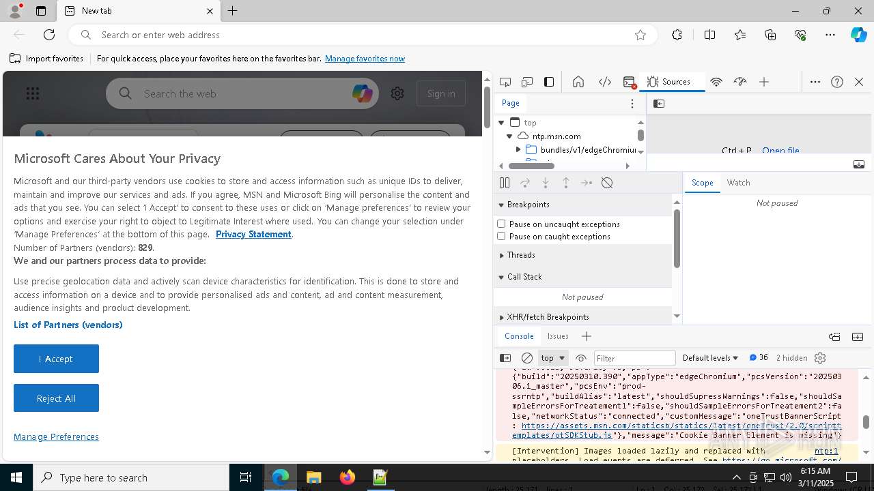Image resolution: width=874 pixels, height=491 pixels.
Task: Enable Pause on caught exceptions
Action: [501, 236]
